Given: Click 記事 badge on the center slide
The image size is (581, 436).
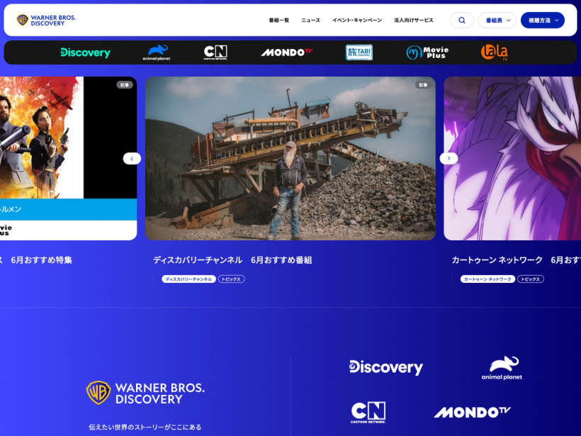Looking at the screenshot, I should (423, 85).
